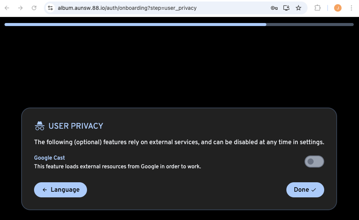
Task: Open site information settings in address bar
Action: pyautogui.click(x=50, y=8)
